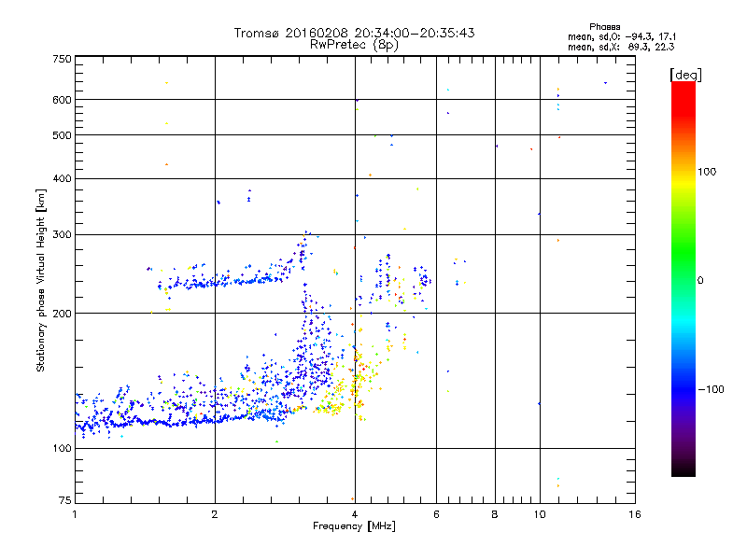Click the '75' y-axis tick label
747x560 pixels.
click(65, 500)
